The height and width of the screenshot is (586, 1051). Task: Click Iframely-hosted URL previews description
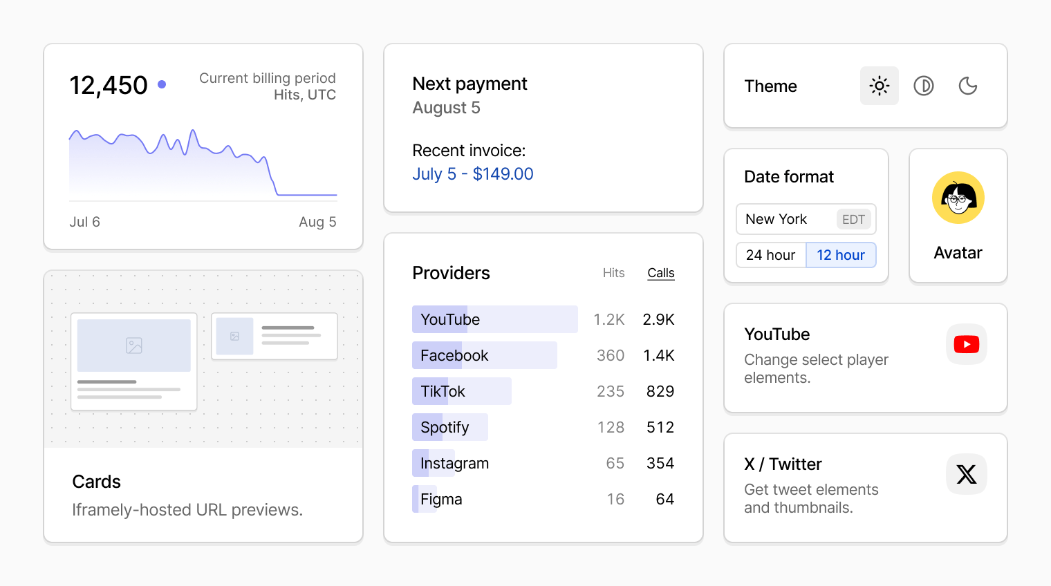coord(187,510)
